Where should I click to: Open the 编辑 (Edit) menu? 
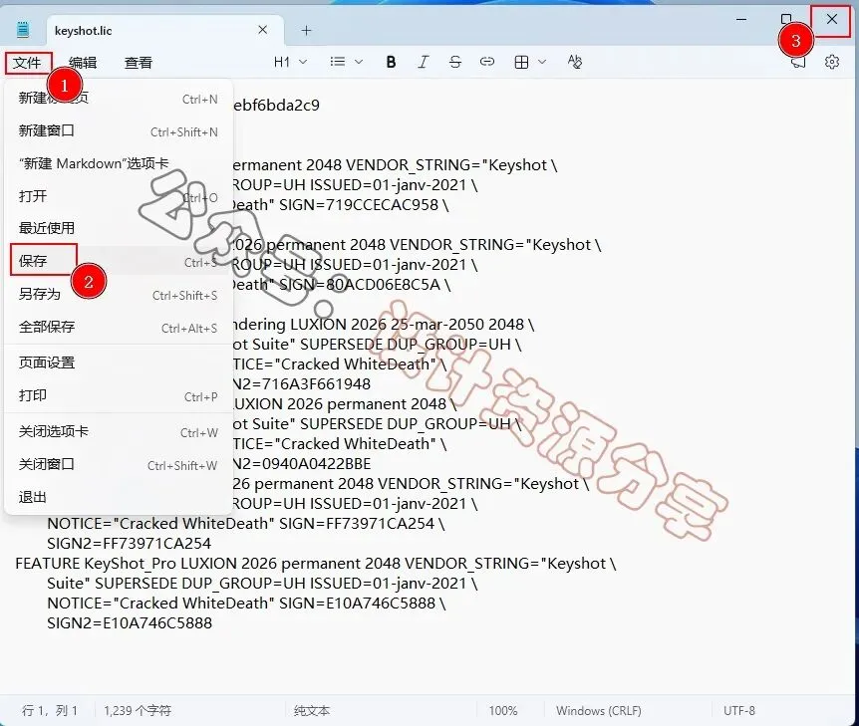coord(83,63)
